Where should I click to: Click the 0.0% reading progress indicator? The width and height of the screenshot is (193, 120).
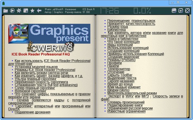coord(142,11)
